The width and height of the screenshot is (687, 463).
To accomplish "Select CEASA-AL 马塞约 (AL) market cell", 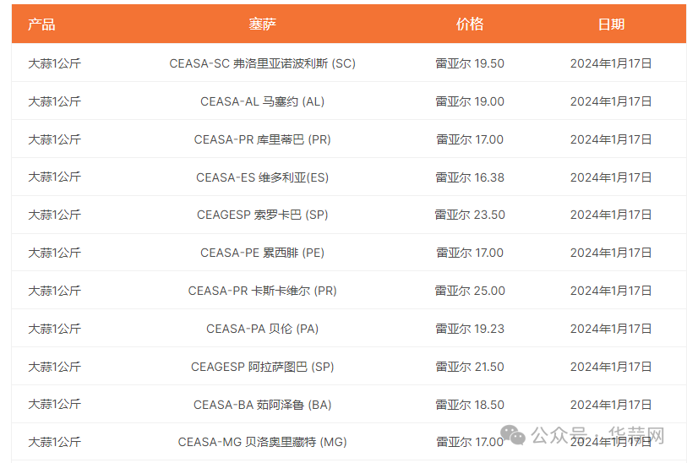I will click(x=263, y=101).
